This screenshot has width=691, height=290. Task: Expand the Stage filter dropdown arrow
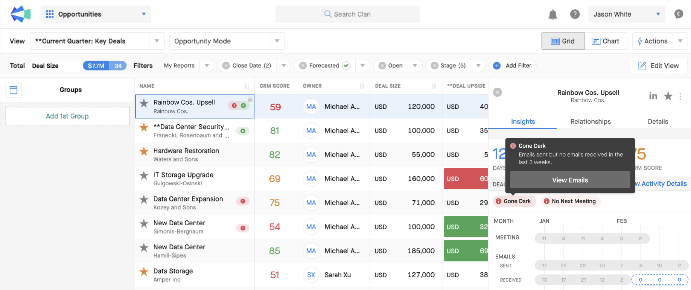478,66
